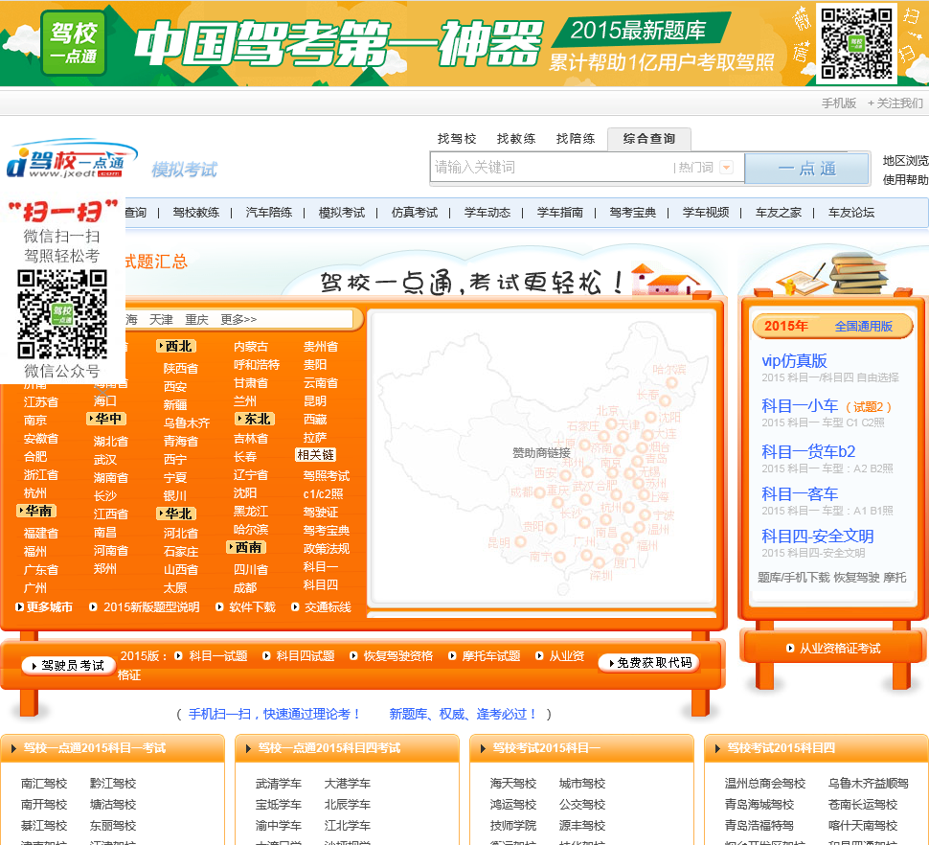929x845 pixels.
Task: Select the 西北 region label
Action: pos(176,346)
